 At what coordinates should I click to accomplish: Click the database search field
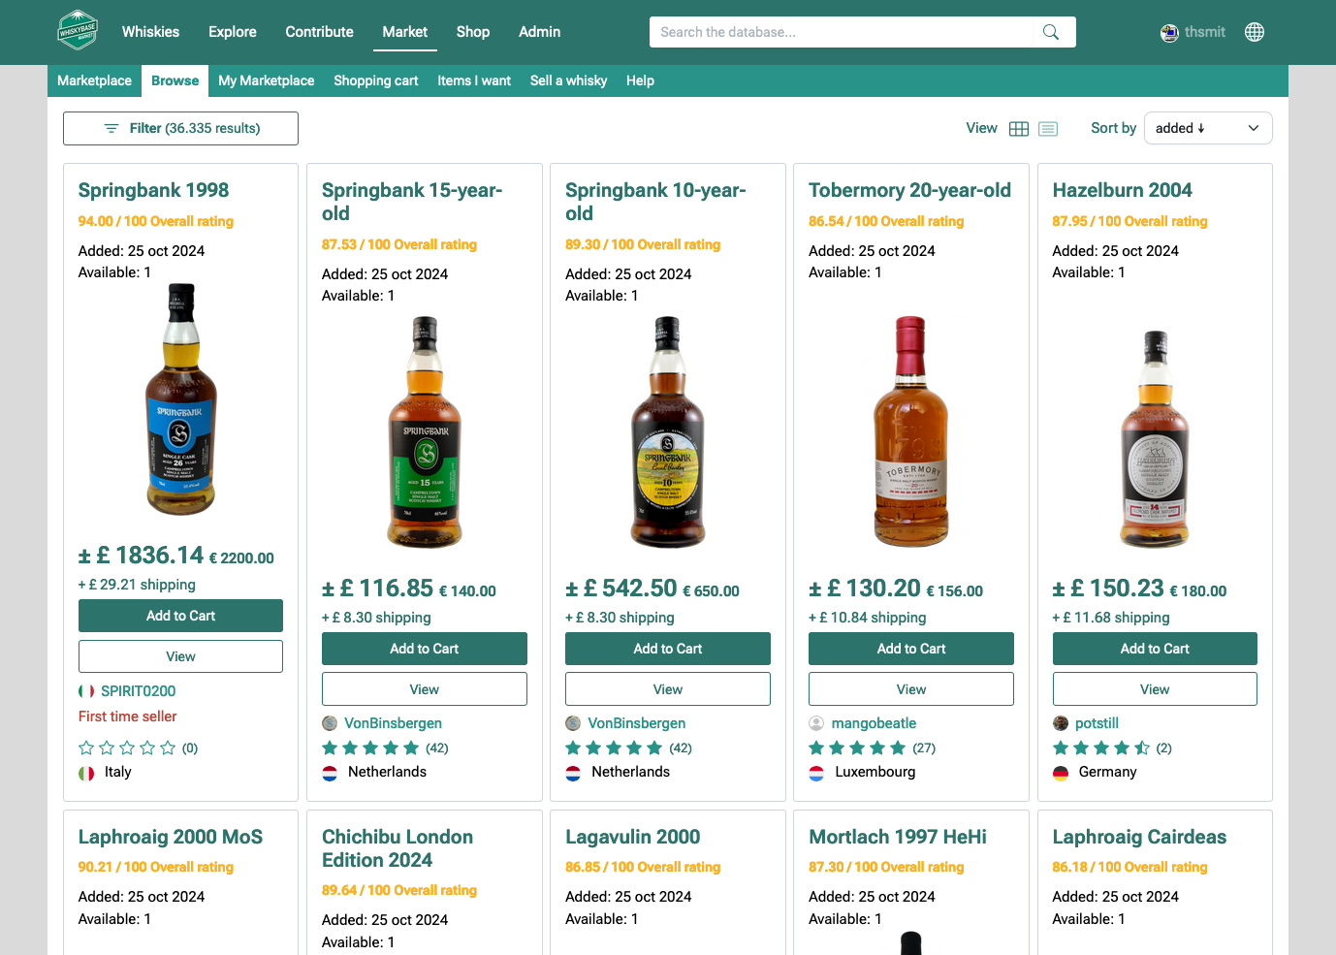point(843,32)
